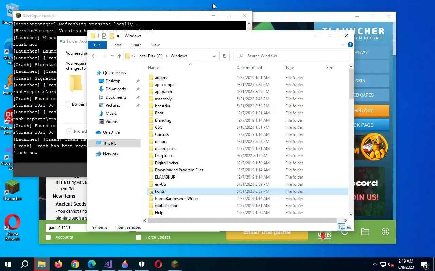The height and width of the screenshot is (271, 435).
Task: Open the View ribbon tab
Action: tap(155, 45)
